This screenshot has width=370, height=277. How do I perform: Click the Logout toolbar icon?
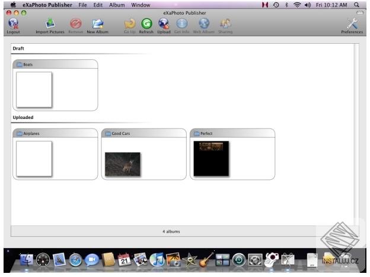[x=13, y=25]
